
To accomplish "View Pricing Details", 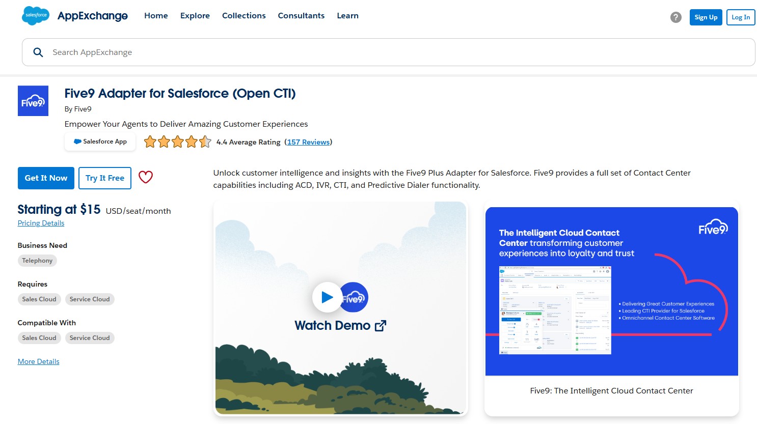I will tap(41, 223).
